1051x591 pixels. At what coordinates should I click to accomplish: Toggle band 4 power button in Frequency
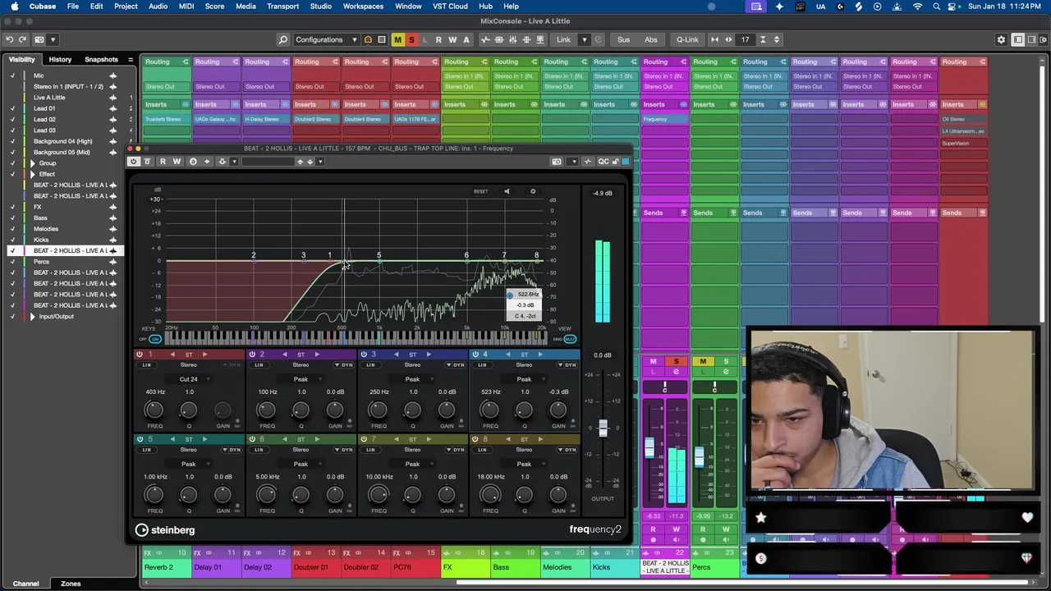(475, 355)
